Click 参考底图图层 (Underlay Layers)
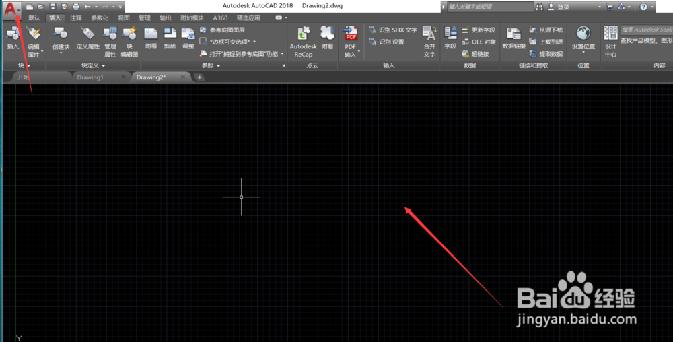 tap(222, 30)
